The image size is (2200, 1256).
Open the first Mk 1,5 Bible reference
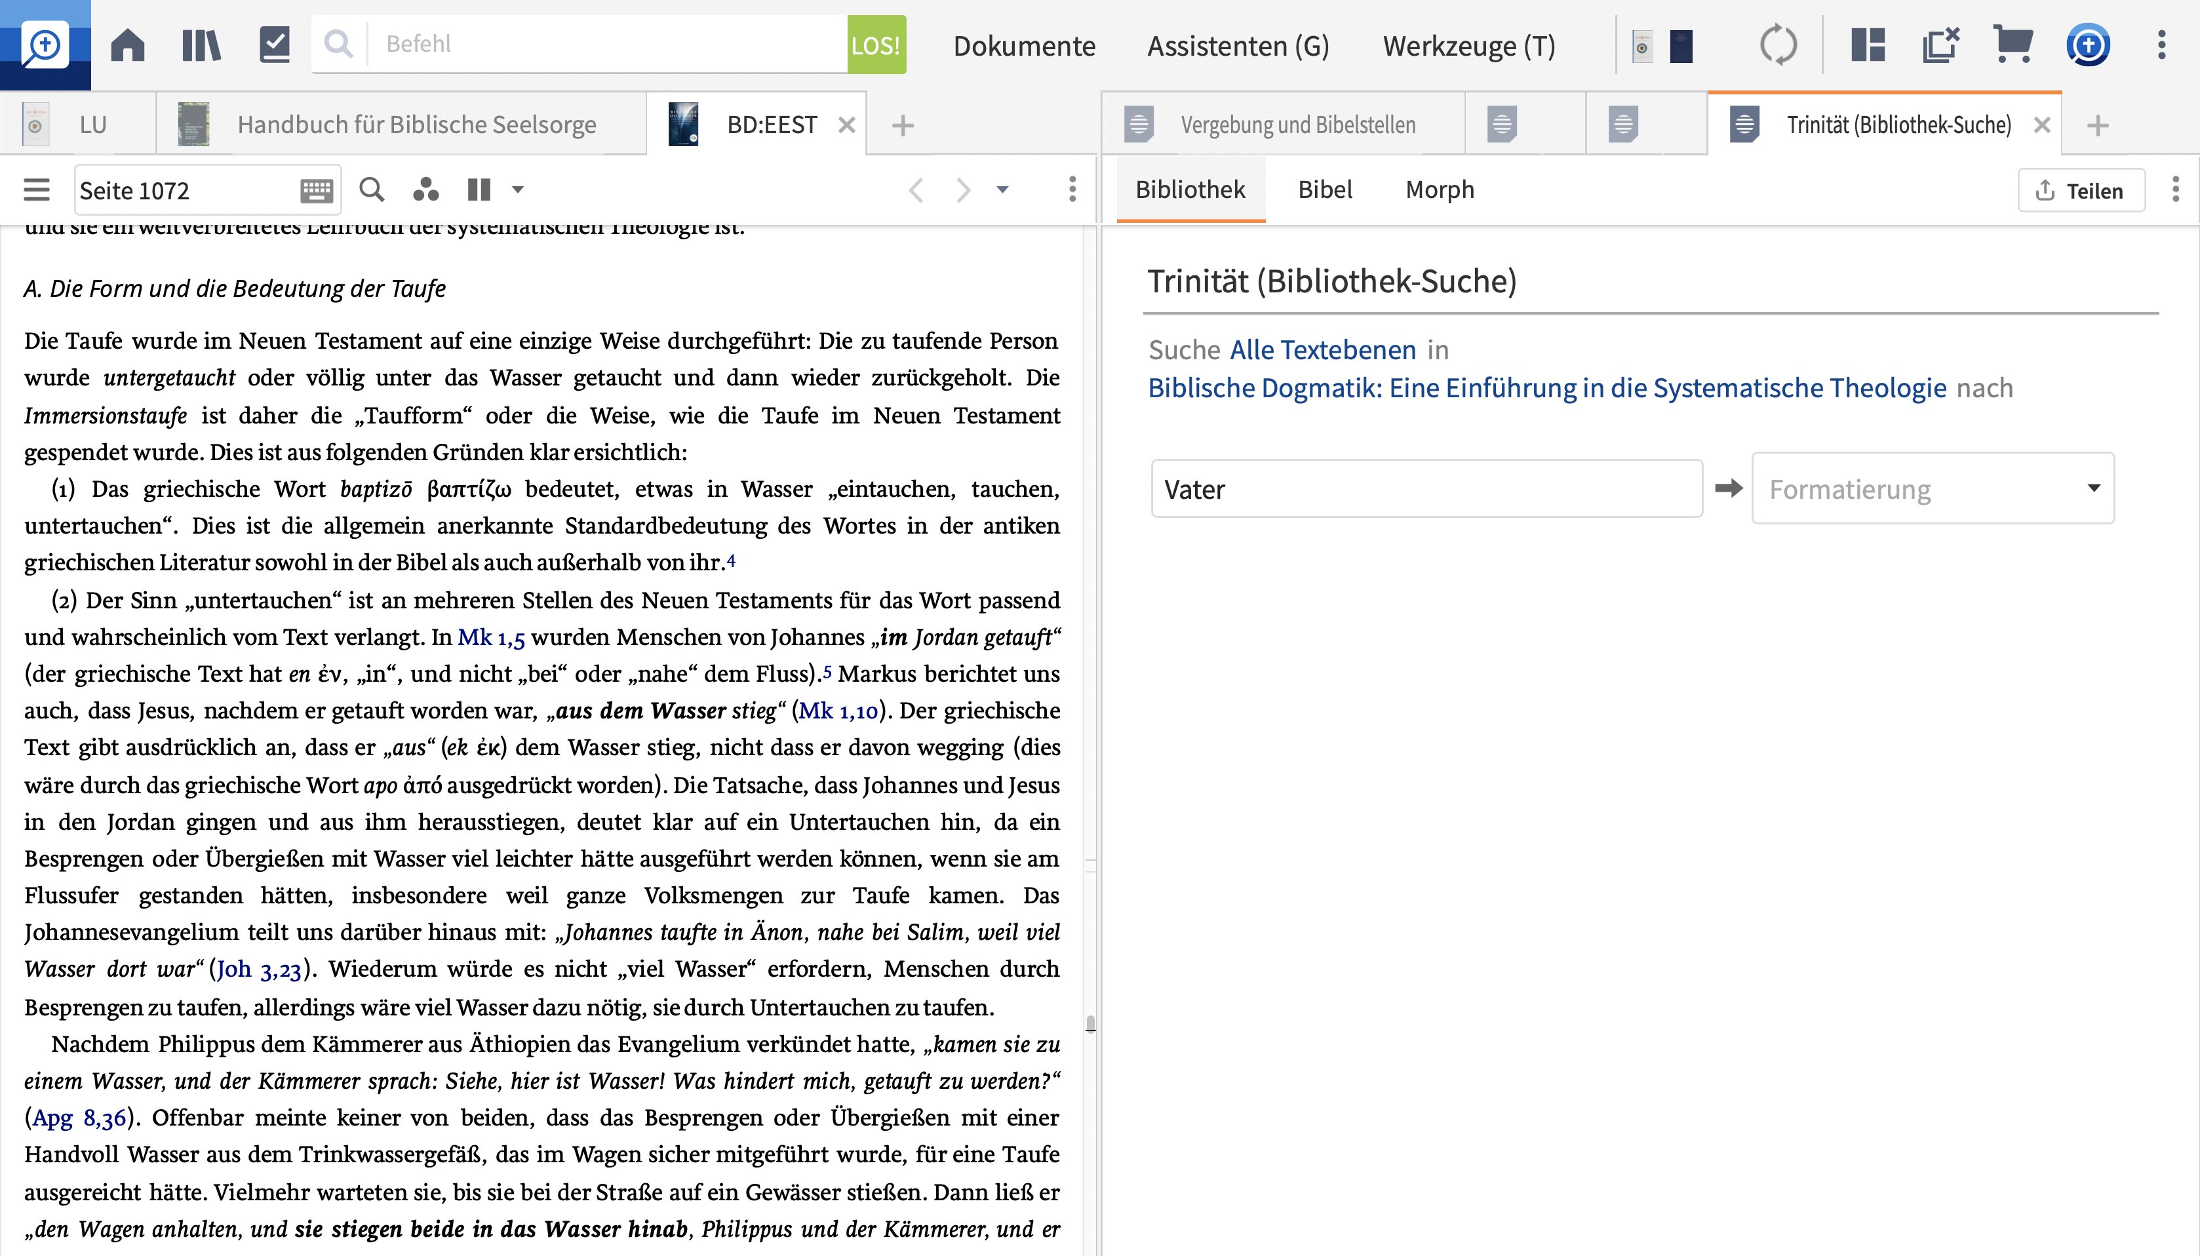click(x=491, y=637)
